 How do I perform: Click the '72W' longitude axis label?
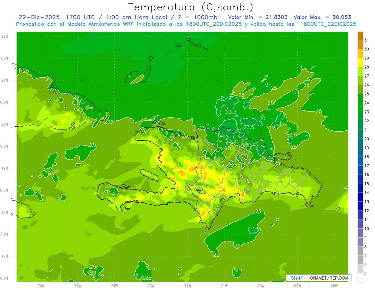pos(187,286)
